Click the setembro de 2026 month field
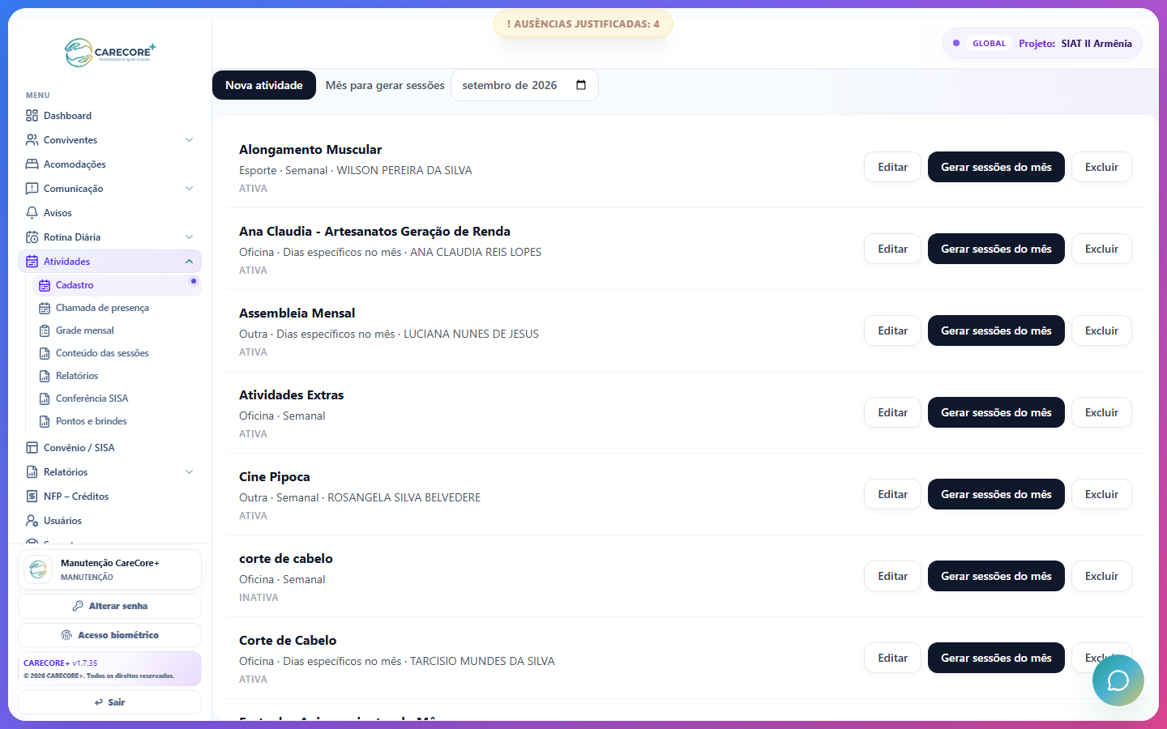1167x729 pixels. coord(524,85)
